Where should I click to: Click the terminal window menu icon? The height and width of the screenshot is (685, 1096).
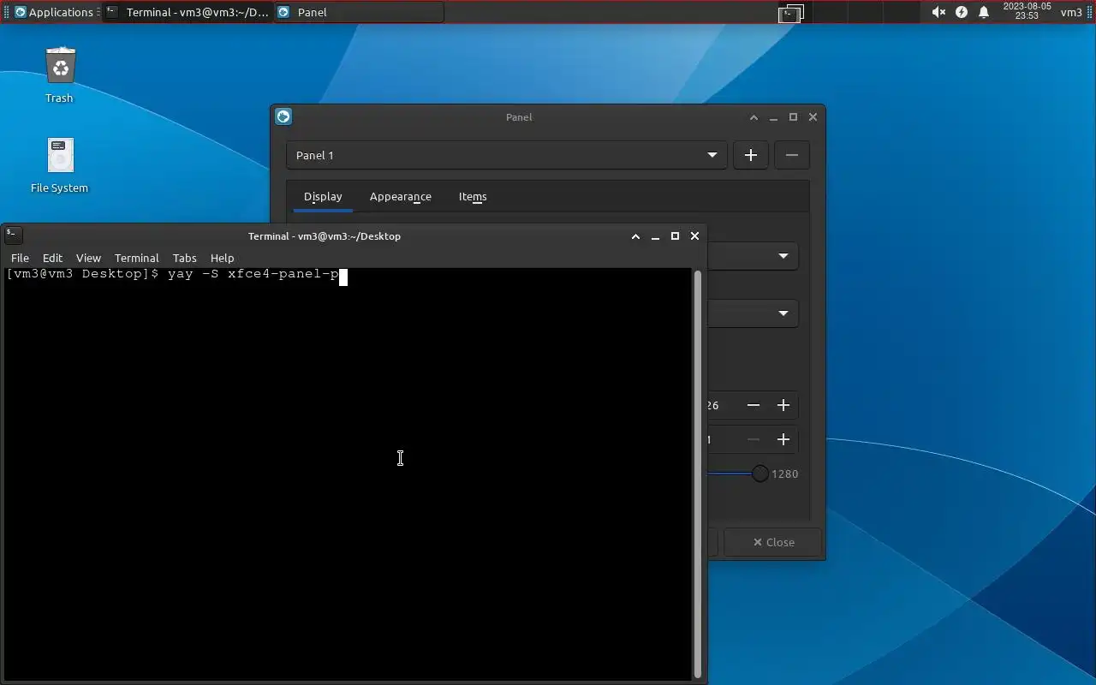12,234
